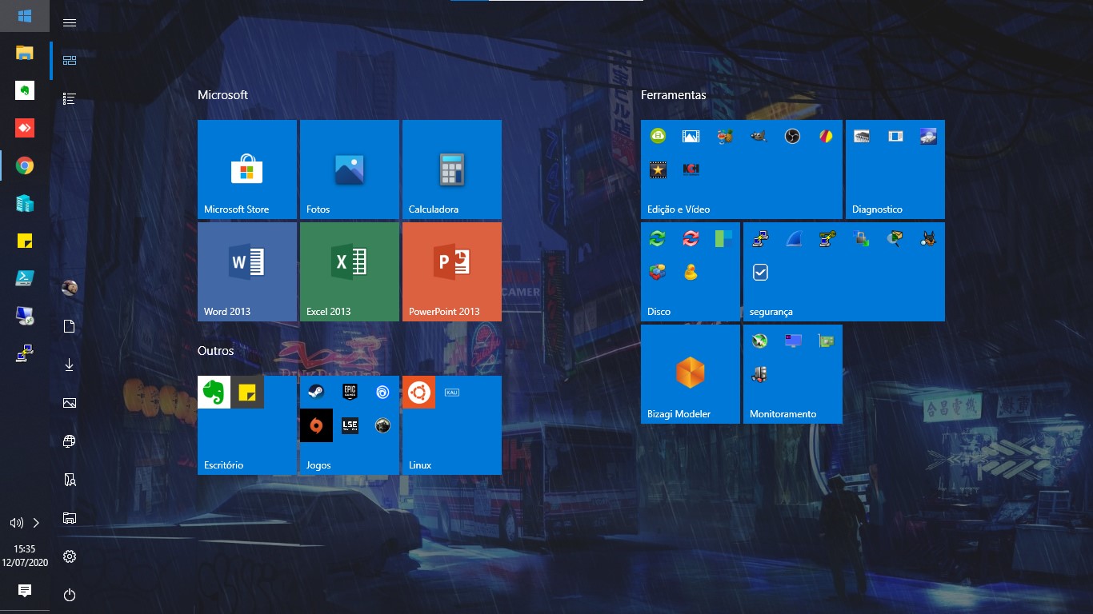This screenshot has height=614, width=1093.
Task: Open the segurança tile folder
Action: tap(843, 272)
